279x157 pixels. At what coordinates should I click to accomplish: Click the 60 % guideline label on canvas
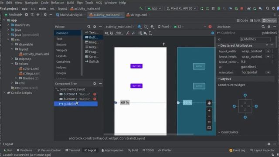pyautogui.click(x=125, y=102)
